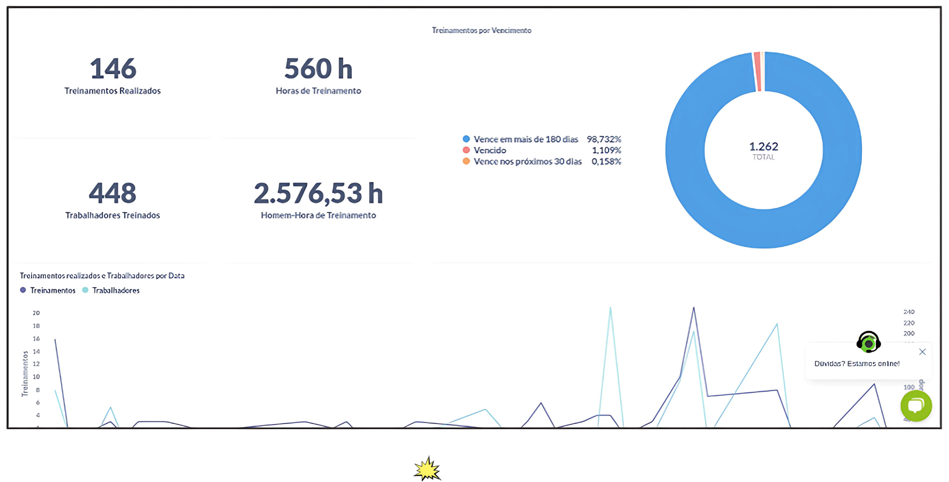Close the Dúvidas chat popup
This screenshot has width=949, height=482.
pos(922,352)
